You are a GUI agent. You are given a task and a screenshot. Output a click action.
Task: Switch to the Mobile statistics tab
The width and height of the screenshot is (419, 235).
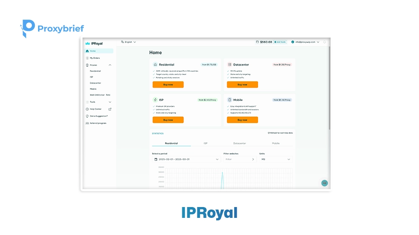276,143
